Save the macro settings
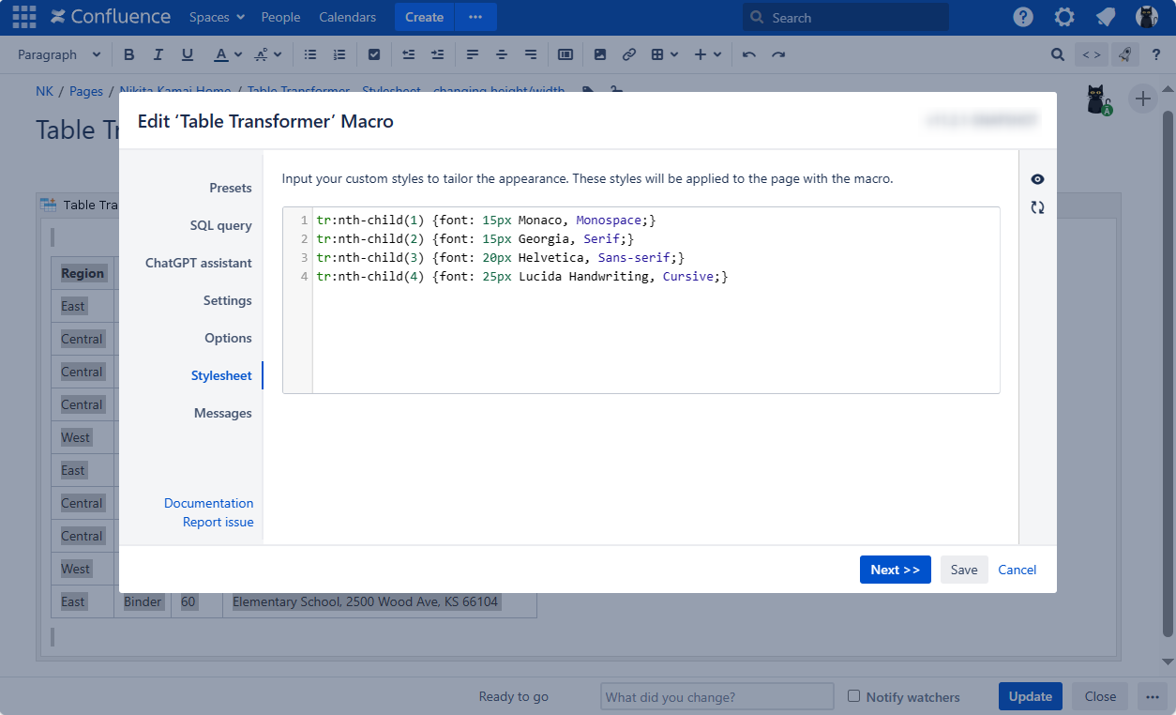1176x715 pixels. (x=964, y=570)
